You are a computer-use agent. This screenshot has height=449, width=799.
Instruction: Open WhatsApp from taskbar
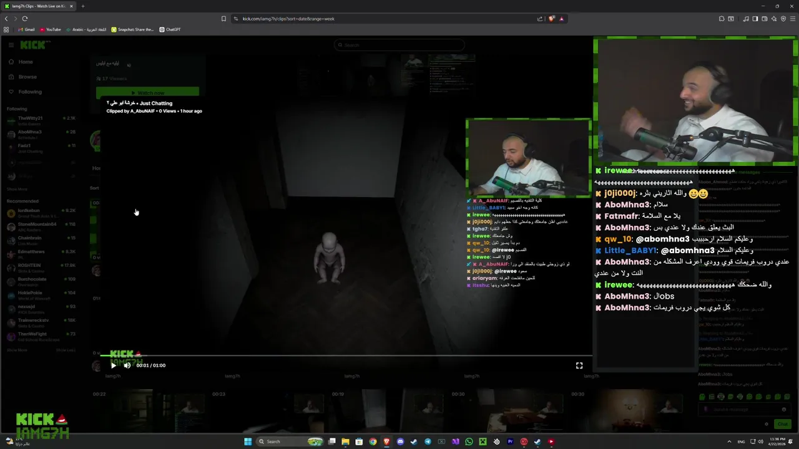point(469,442)
